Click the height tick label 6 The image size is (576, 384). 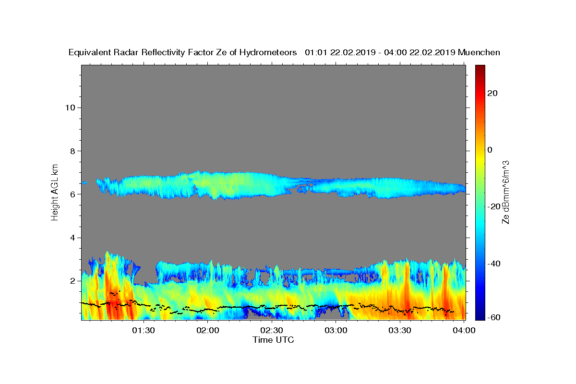(72, 194)
